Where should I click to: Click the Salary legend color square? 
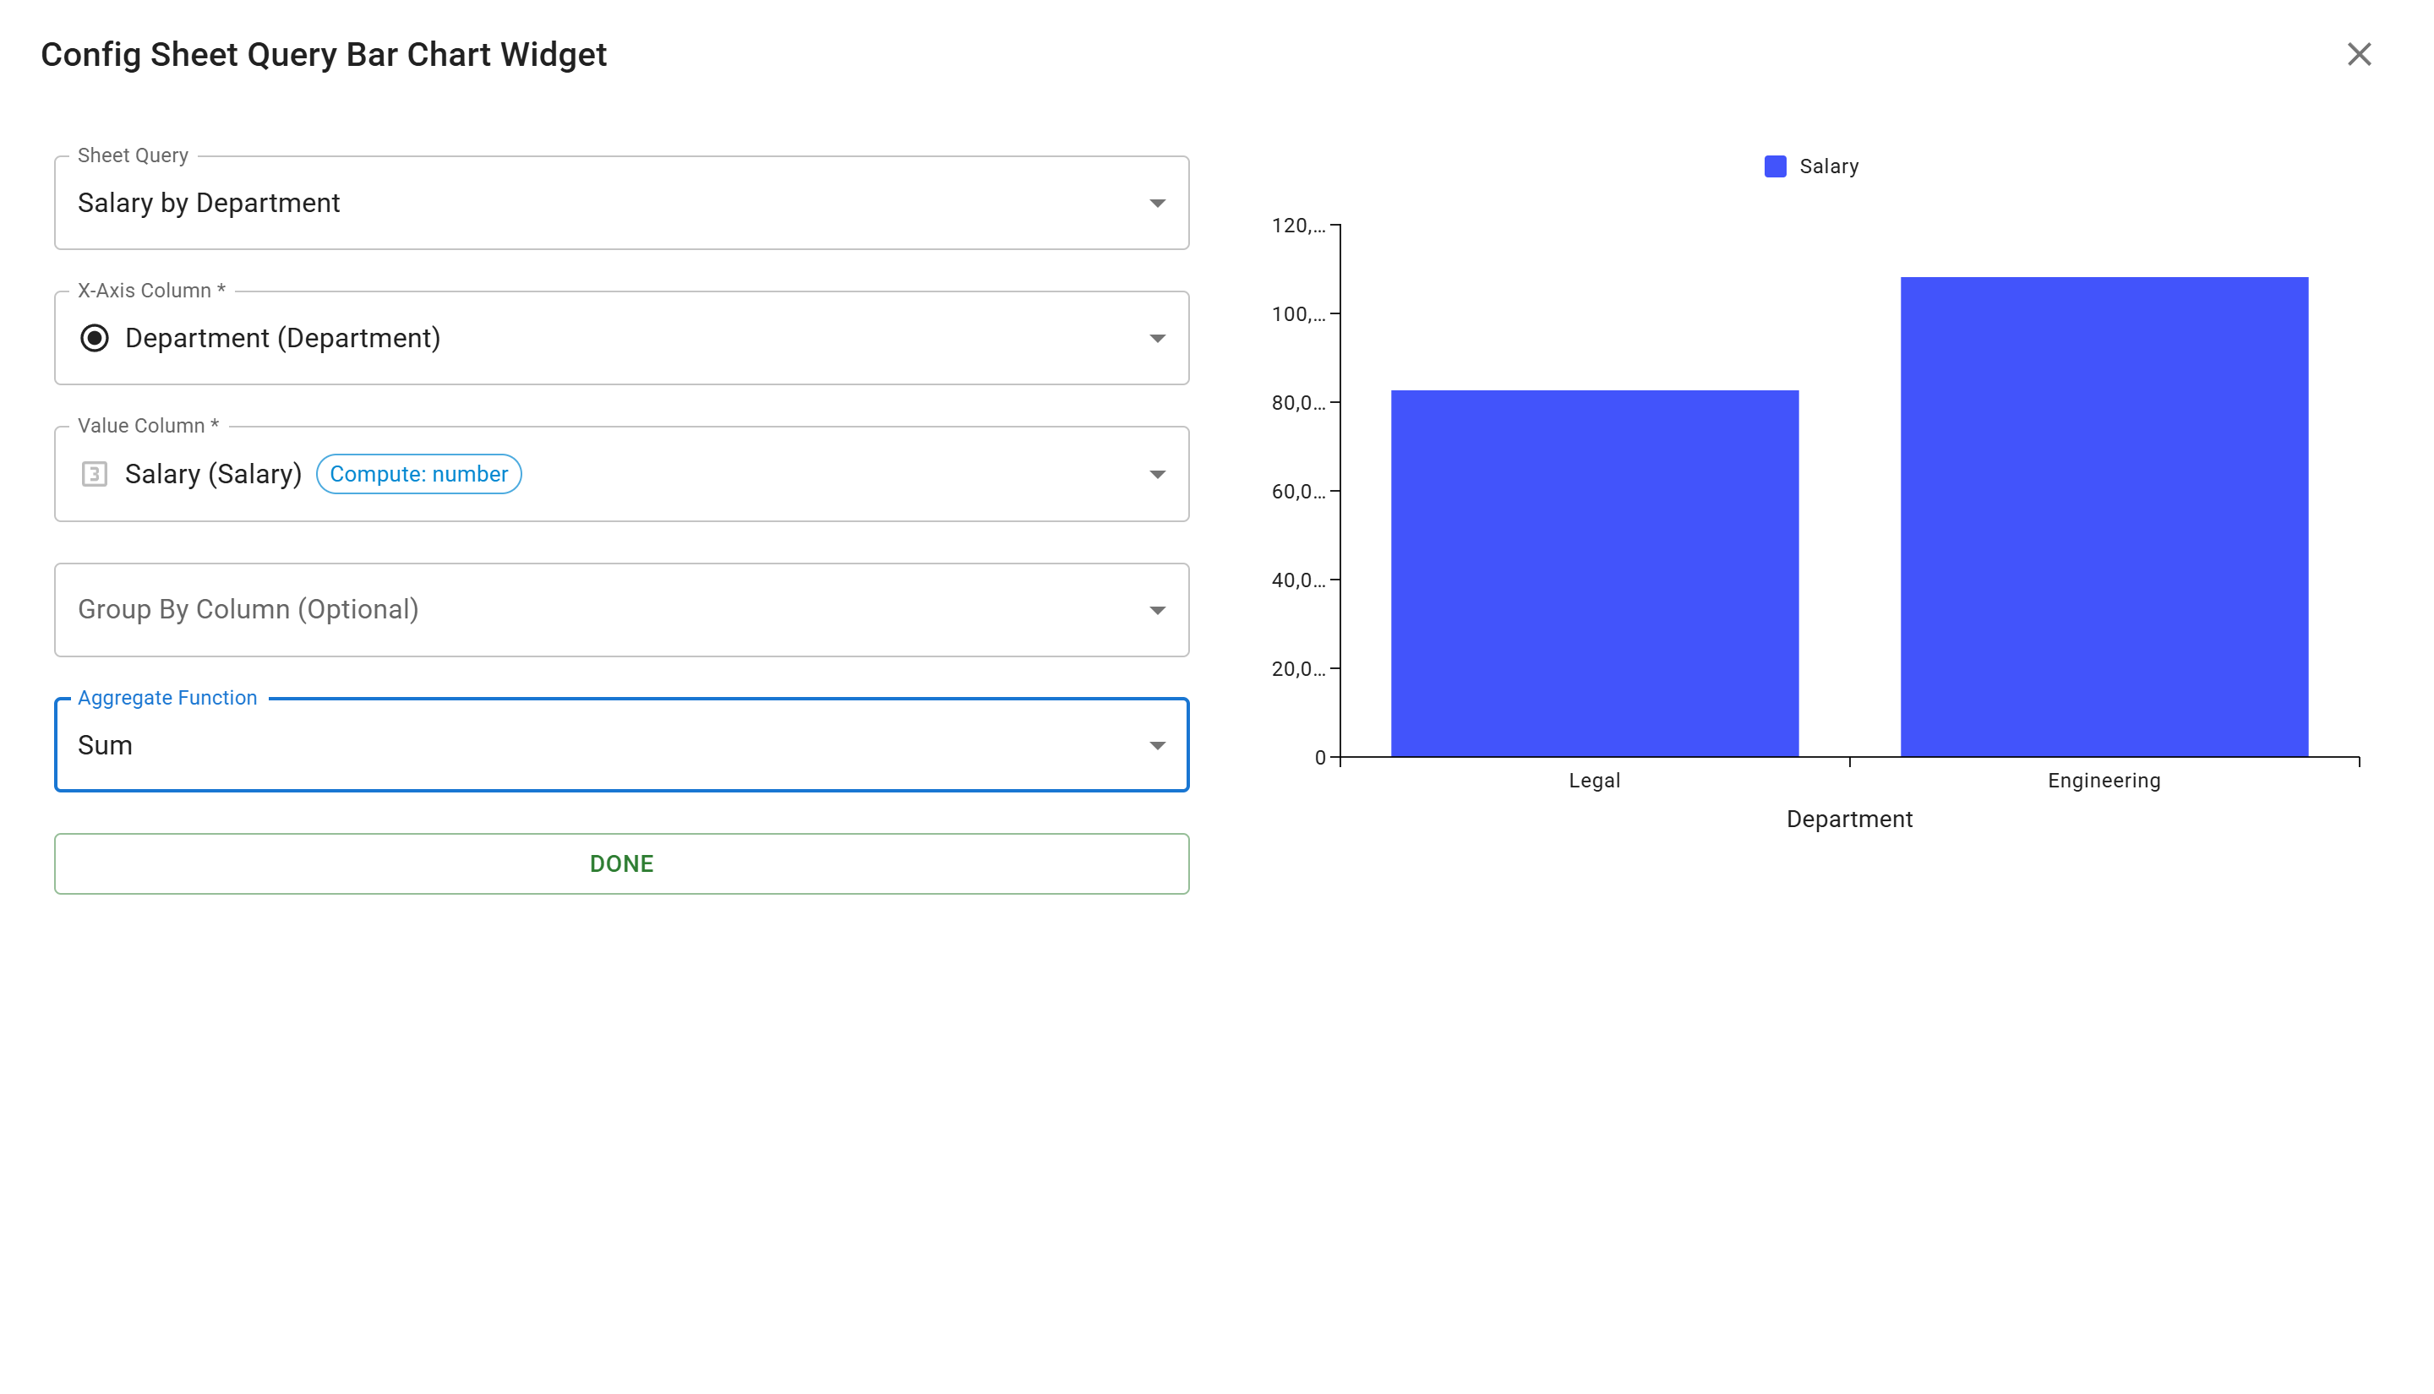pyautogui.click(x=1774, y=166)
